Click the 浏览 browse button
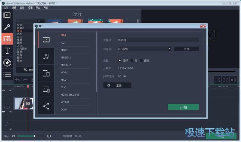 186,49
